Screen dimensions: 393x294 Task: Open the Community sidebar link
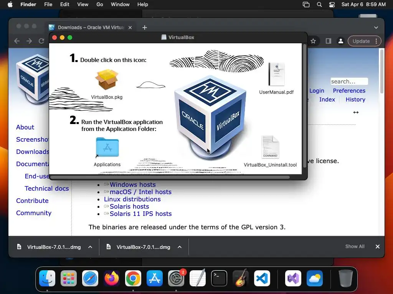[34, 213]
